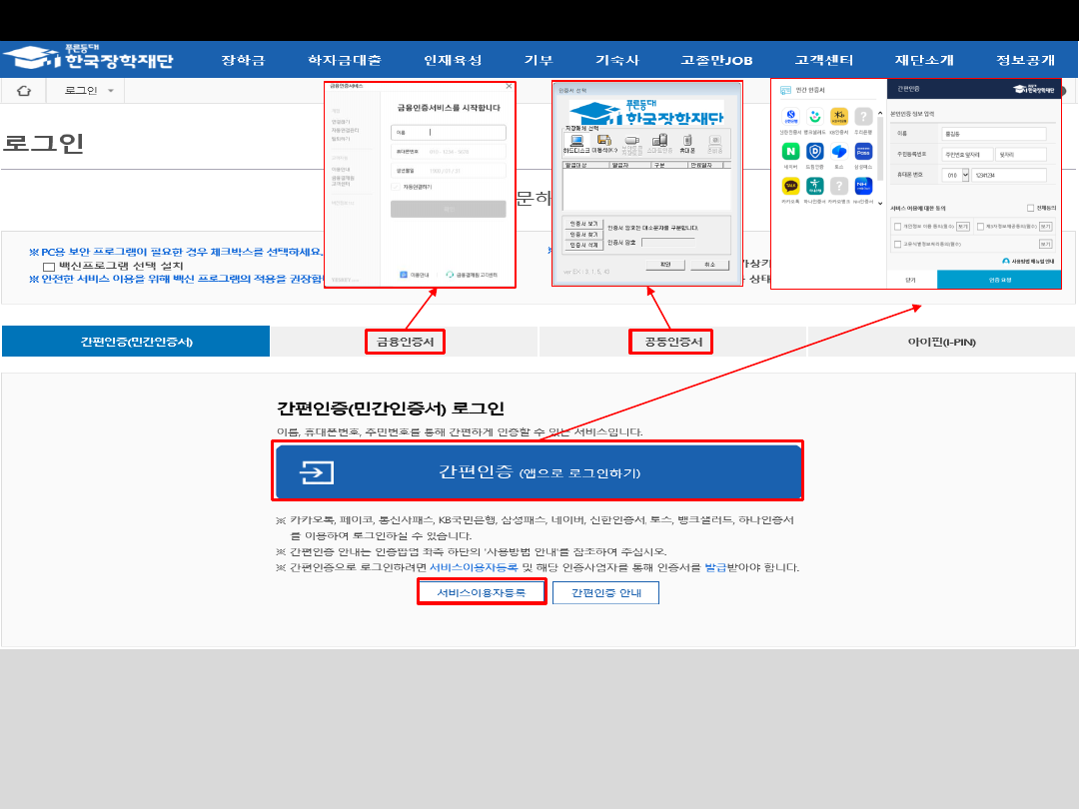This screenshot has width=1079, height=809.
Task: Select the Samsung Pass app icon
Action: point(863,152)
